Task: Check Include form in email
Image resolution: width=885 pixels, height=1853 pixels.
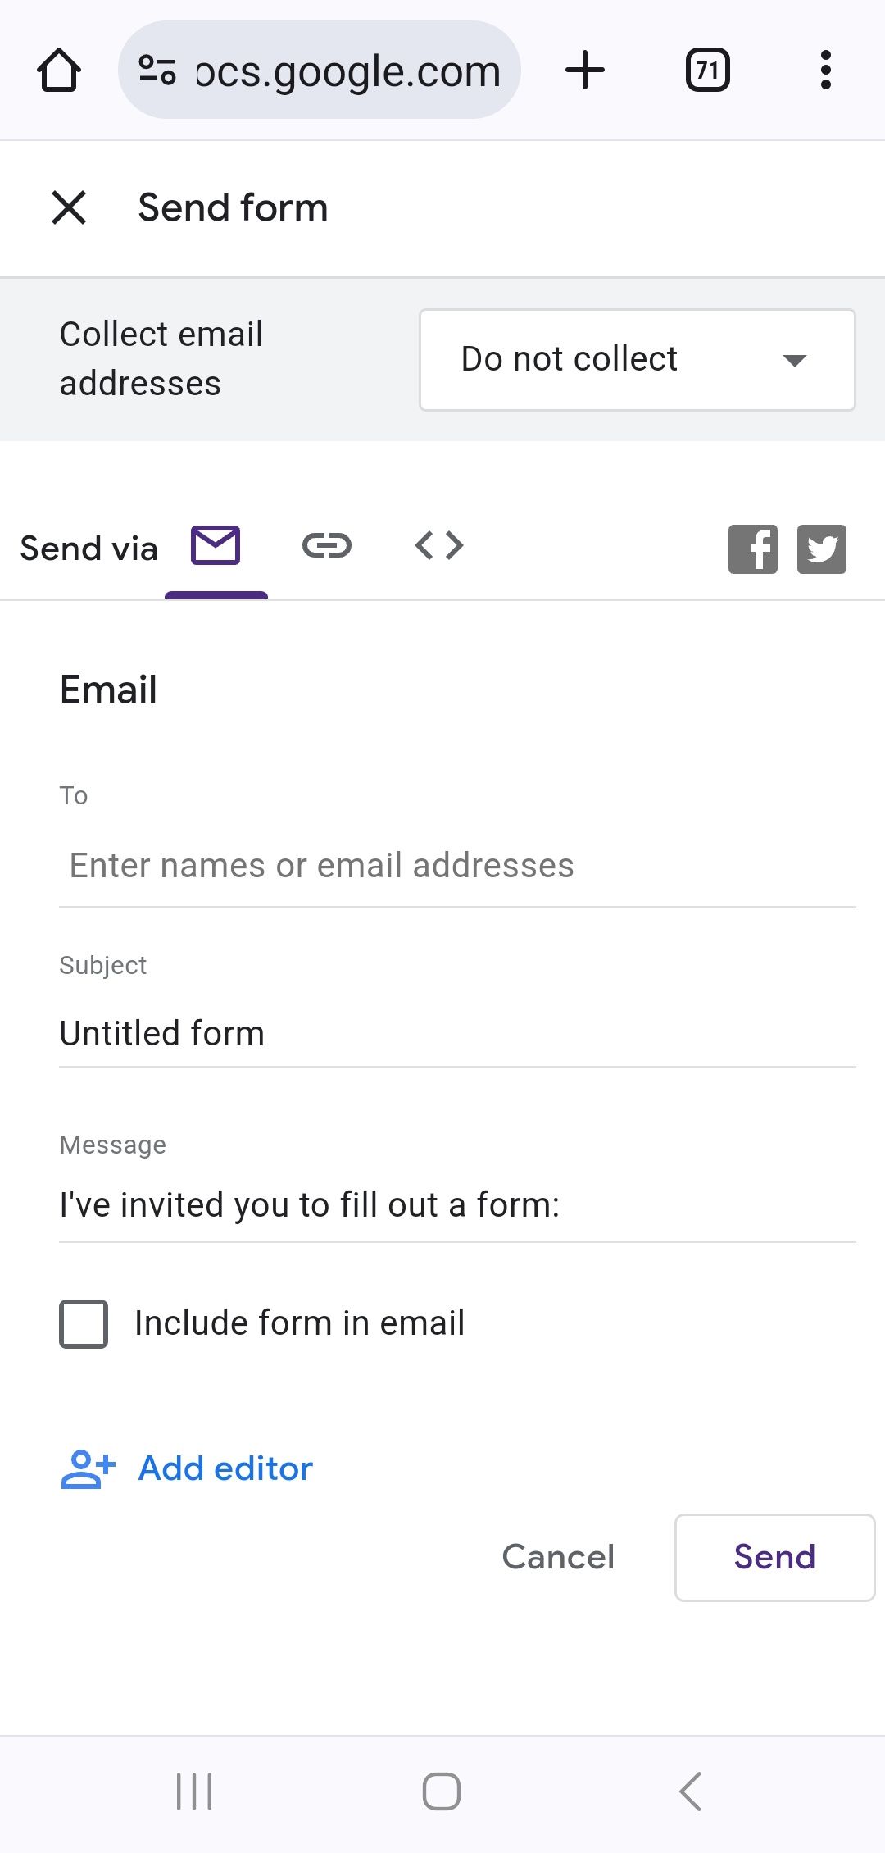Action: coord(83,1323)
